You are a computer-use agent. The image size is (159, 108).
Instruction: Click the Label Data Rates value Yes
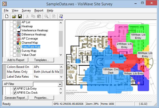coord(46,77)
